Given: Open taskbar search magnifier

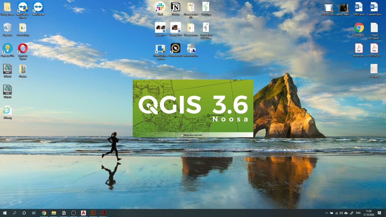Looking at the screenshot, I should pyautogui.click(x=14, y=213).
